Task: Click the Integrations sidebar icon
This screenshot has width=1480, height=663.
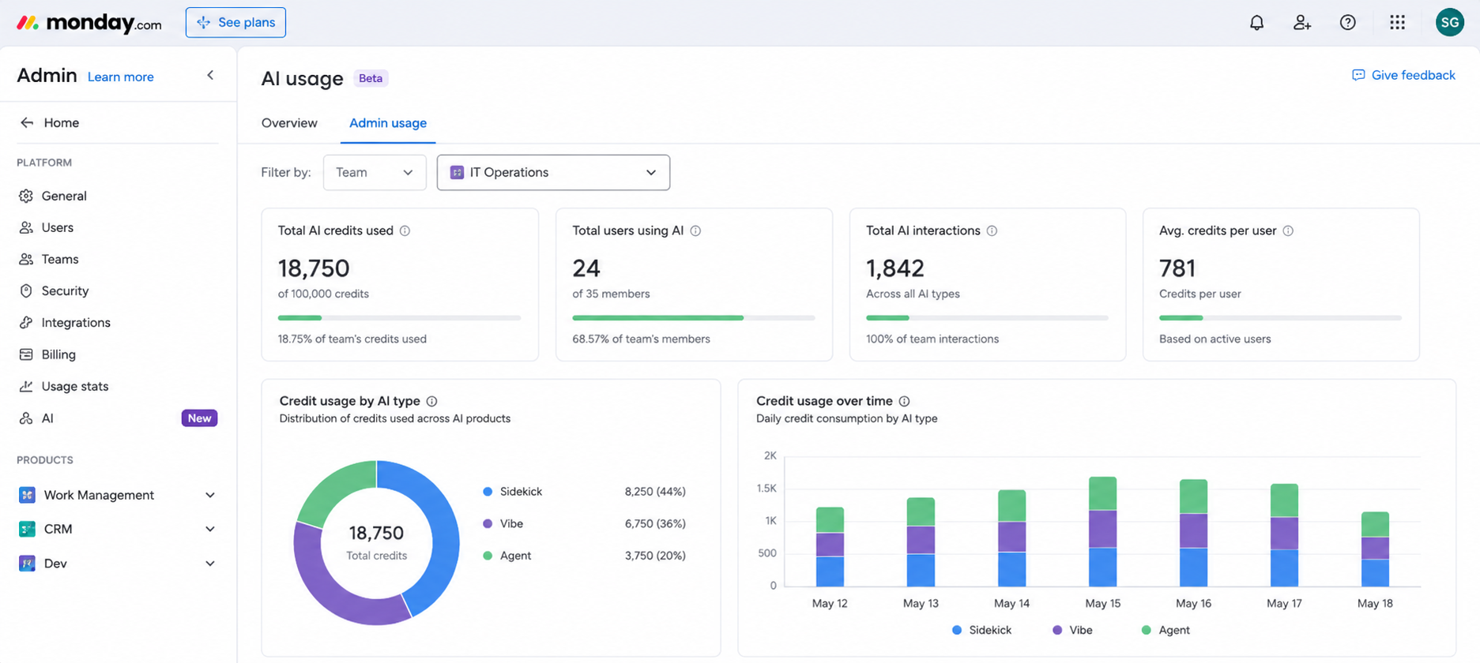Action: (26, 323)
